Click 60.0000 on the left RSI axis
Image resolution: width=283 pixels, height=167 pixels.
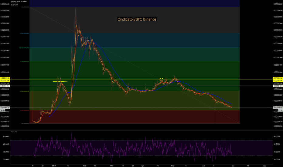point(6,144)
